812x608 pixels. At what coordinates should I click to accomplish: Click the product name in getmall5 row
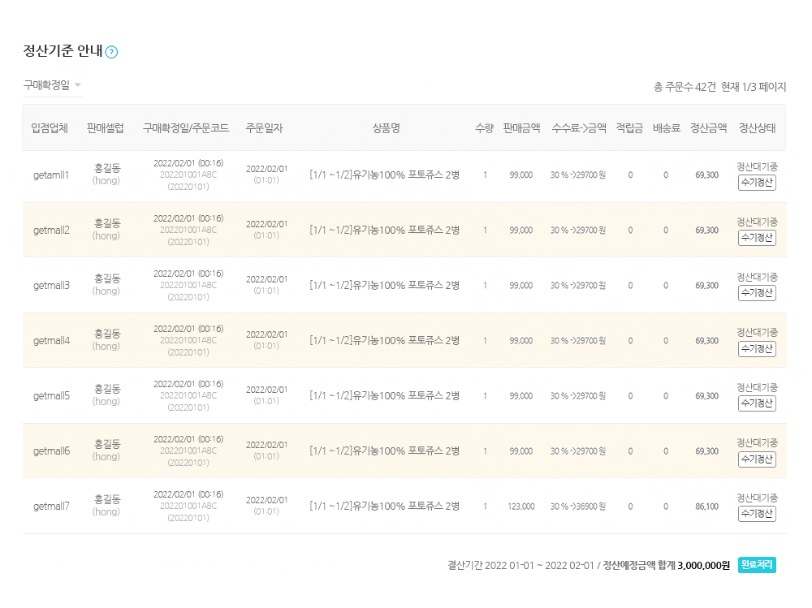point(384,395)
